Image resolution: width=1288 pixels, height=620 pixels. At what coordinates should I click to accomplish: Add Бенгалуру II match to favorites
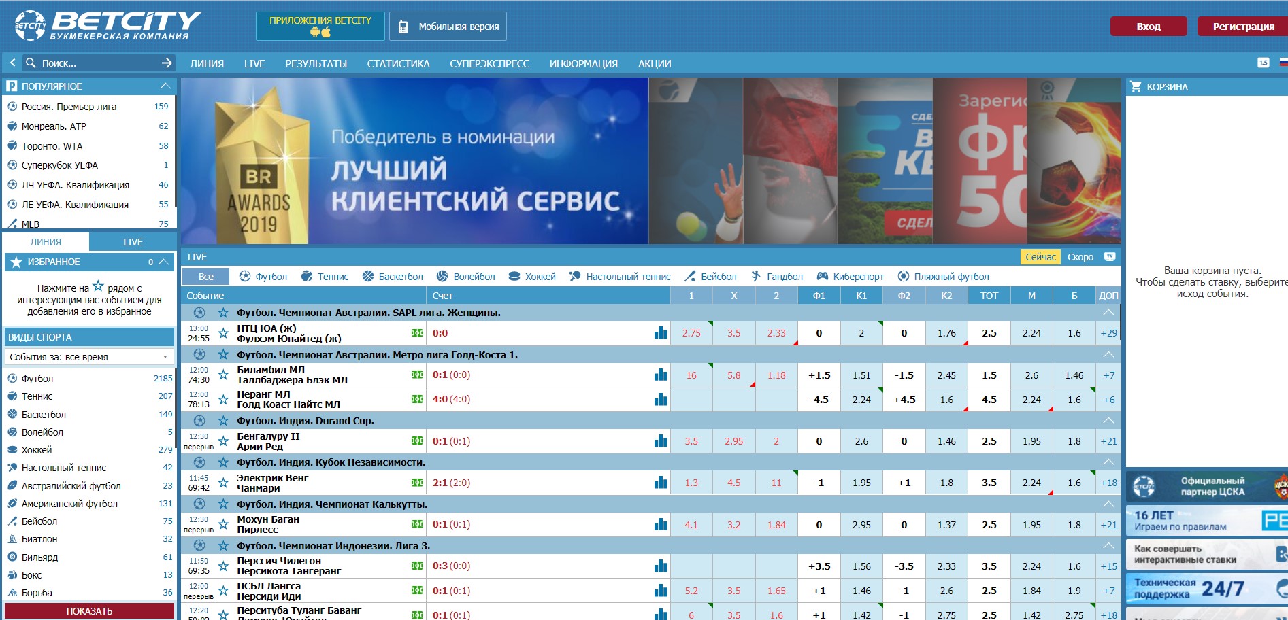click(x=223, y=441)
